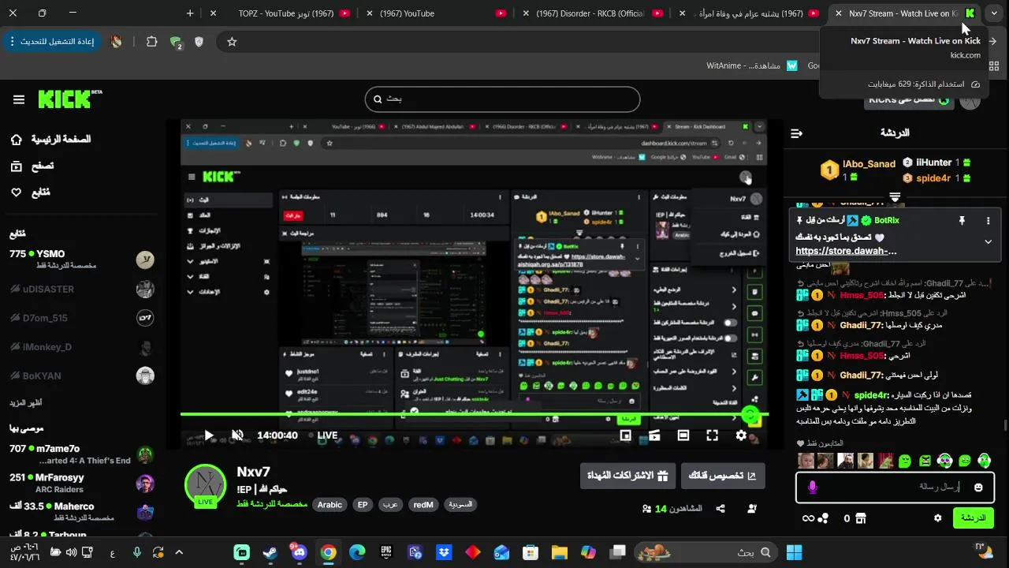1009x568 pixels.
Task: Click the follow user icon
Action: 752,509
